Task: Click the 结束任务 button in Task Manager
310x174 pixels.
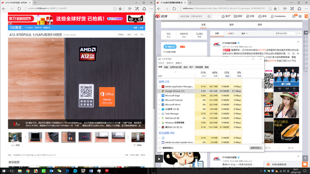Action: [256, 148]
